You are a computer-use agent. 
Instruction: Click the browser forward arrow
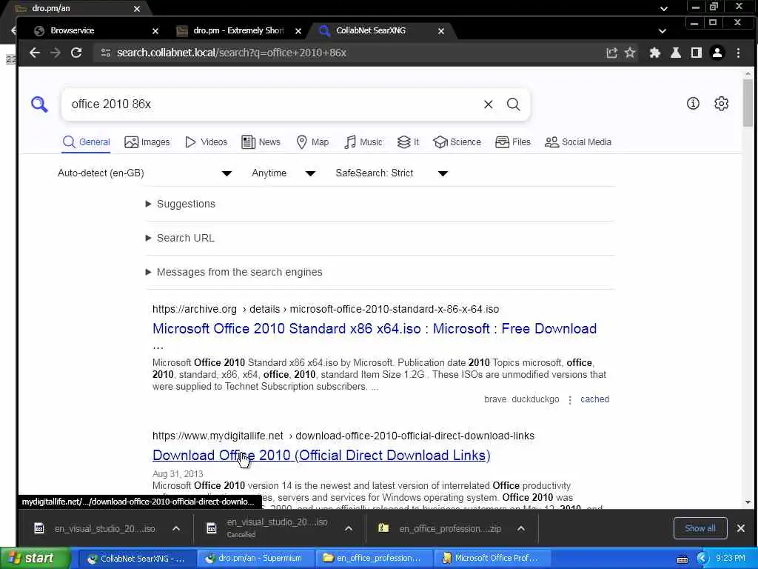pos(56,53)
